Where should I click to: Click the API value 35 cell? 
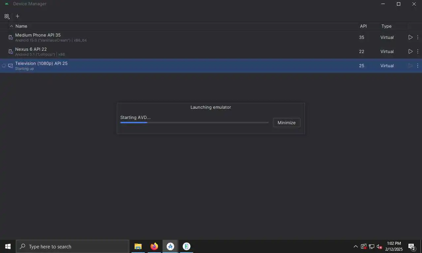(x=362, y=37)
